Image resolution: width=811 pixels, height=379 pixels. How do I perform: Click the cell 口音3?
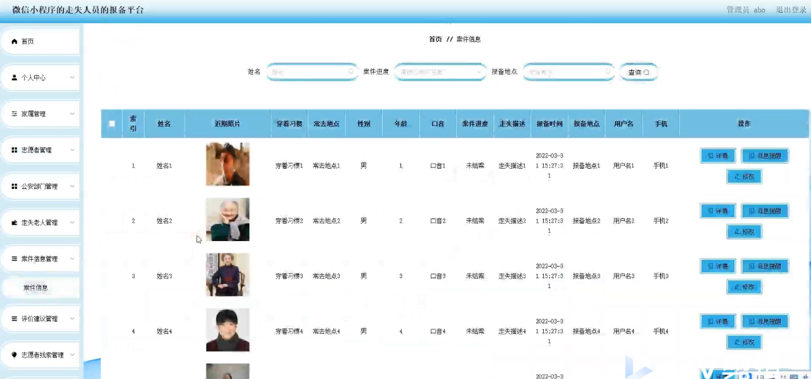(438, 276)
